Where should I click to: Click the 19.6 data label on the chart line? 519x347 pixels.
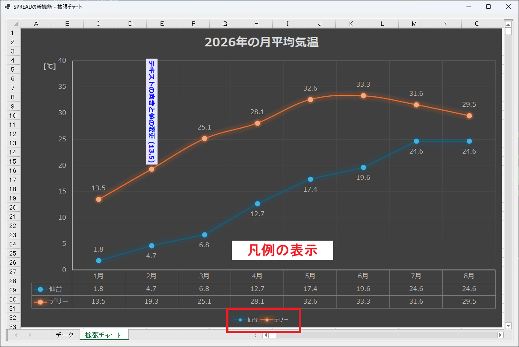[363, 178]
